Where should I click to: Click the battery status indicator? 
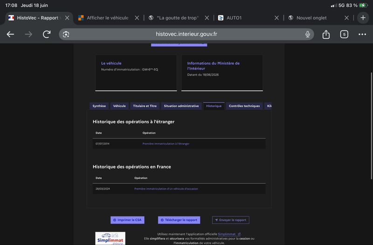(363, 5)
